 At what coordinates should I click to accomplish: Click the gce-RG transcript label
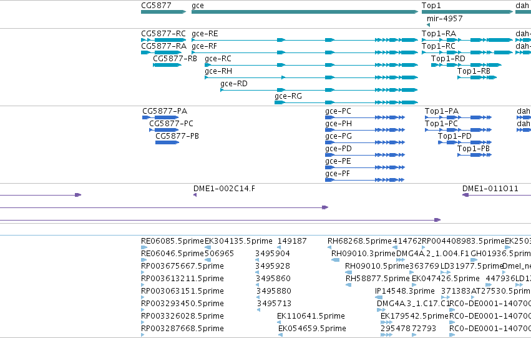288,96
